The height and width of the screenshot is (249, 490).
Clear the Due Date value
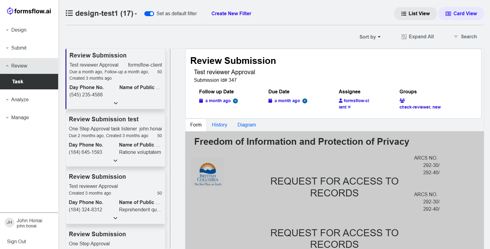(x=305, y=101)
